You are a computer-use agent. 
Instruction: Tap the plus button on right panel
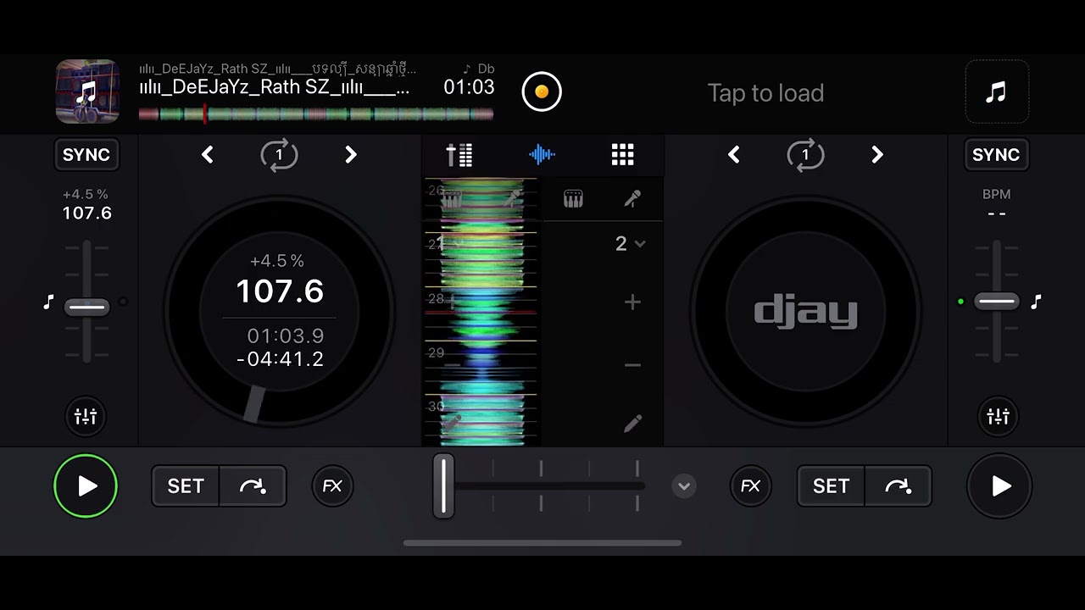632,302
